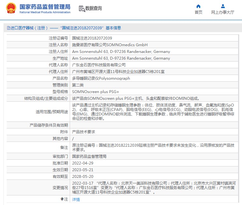The image size is (242, 205).
Task: Click the 产品储存条件及有效期 row label
Action: (x=49, y=125)
